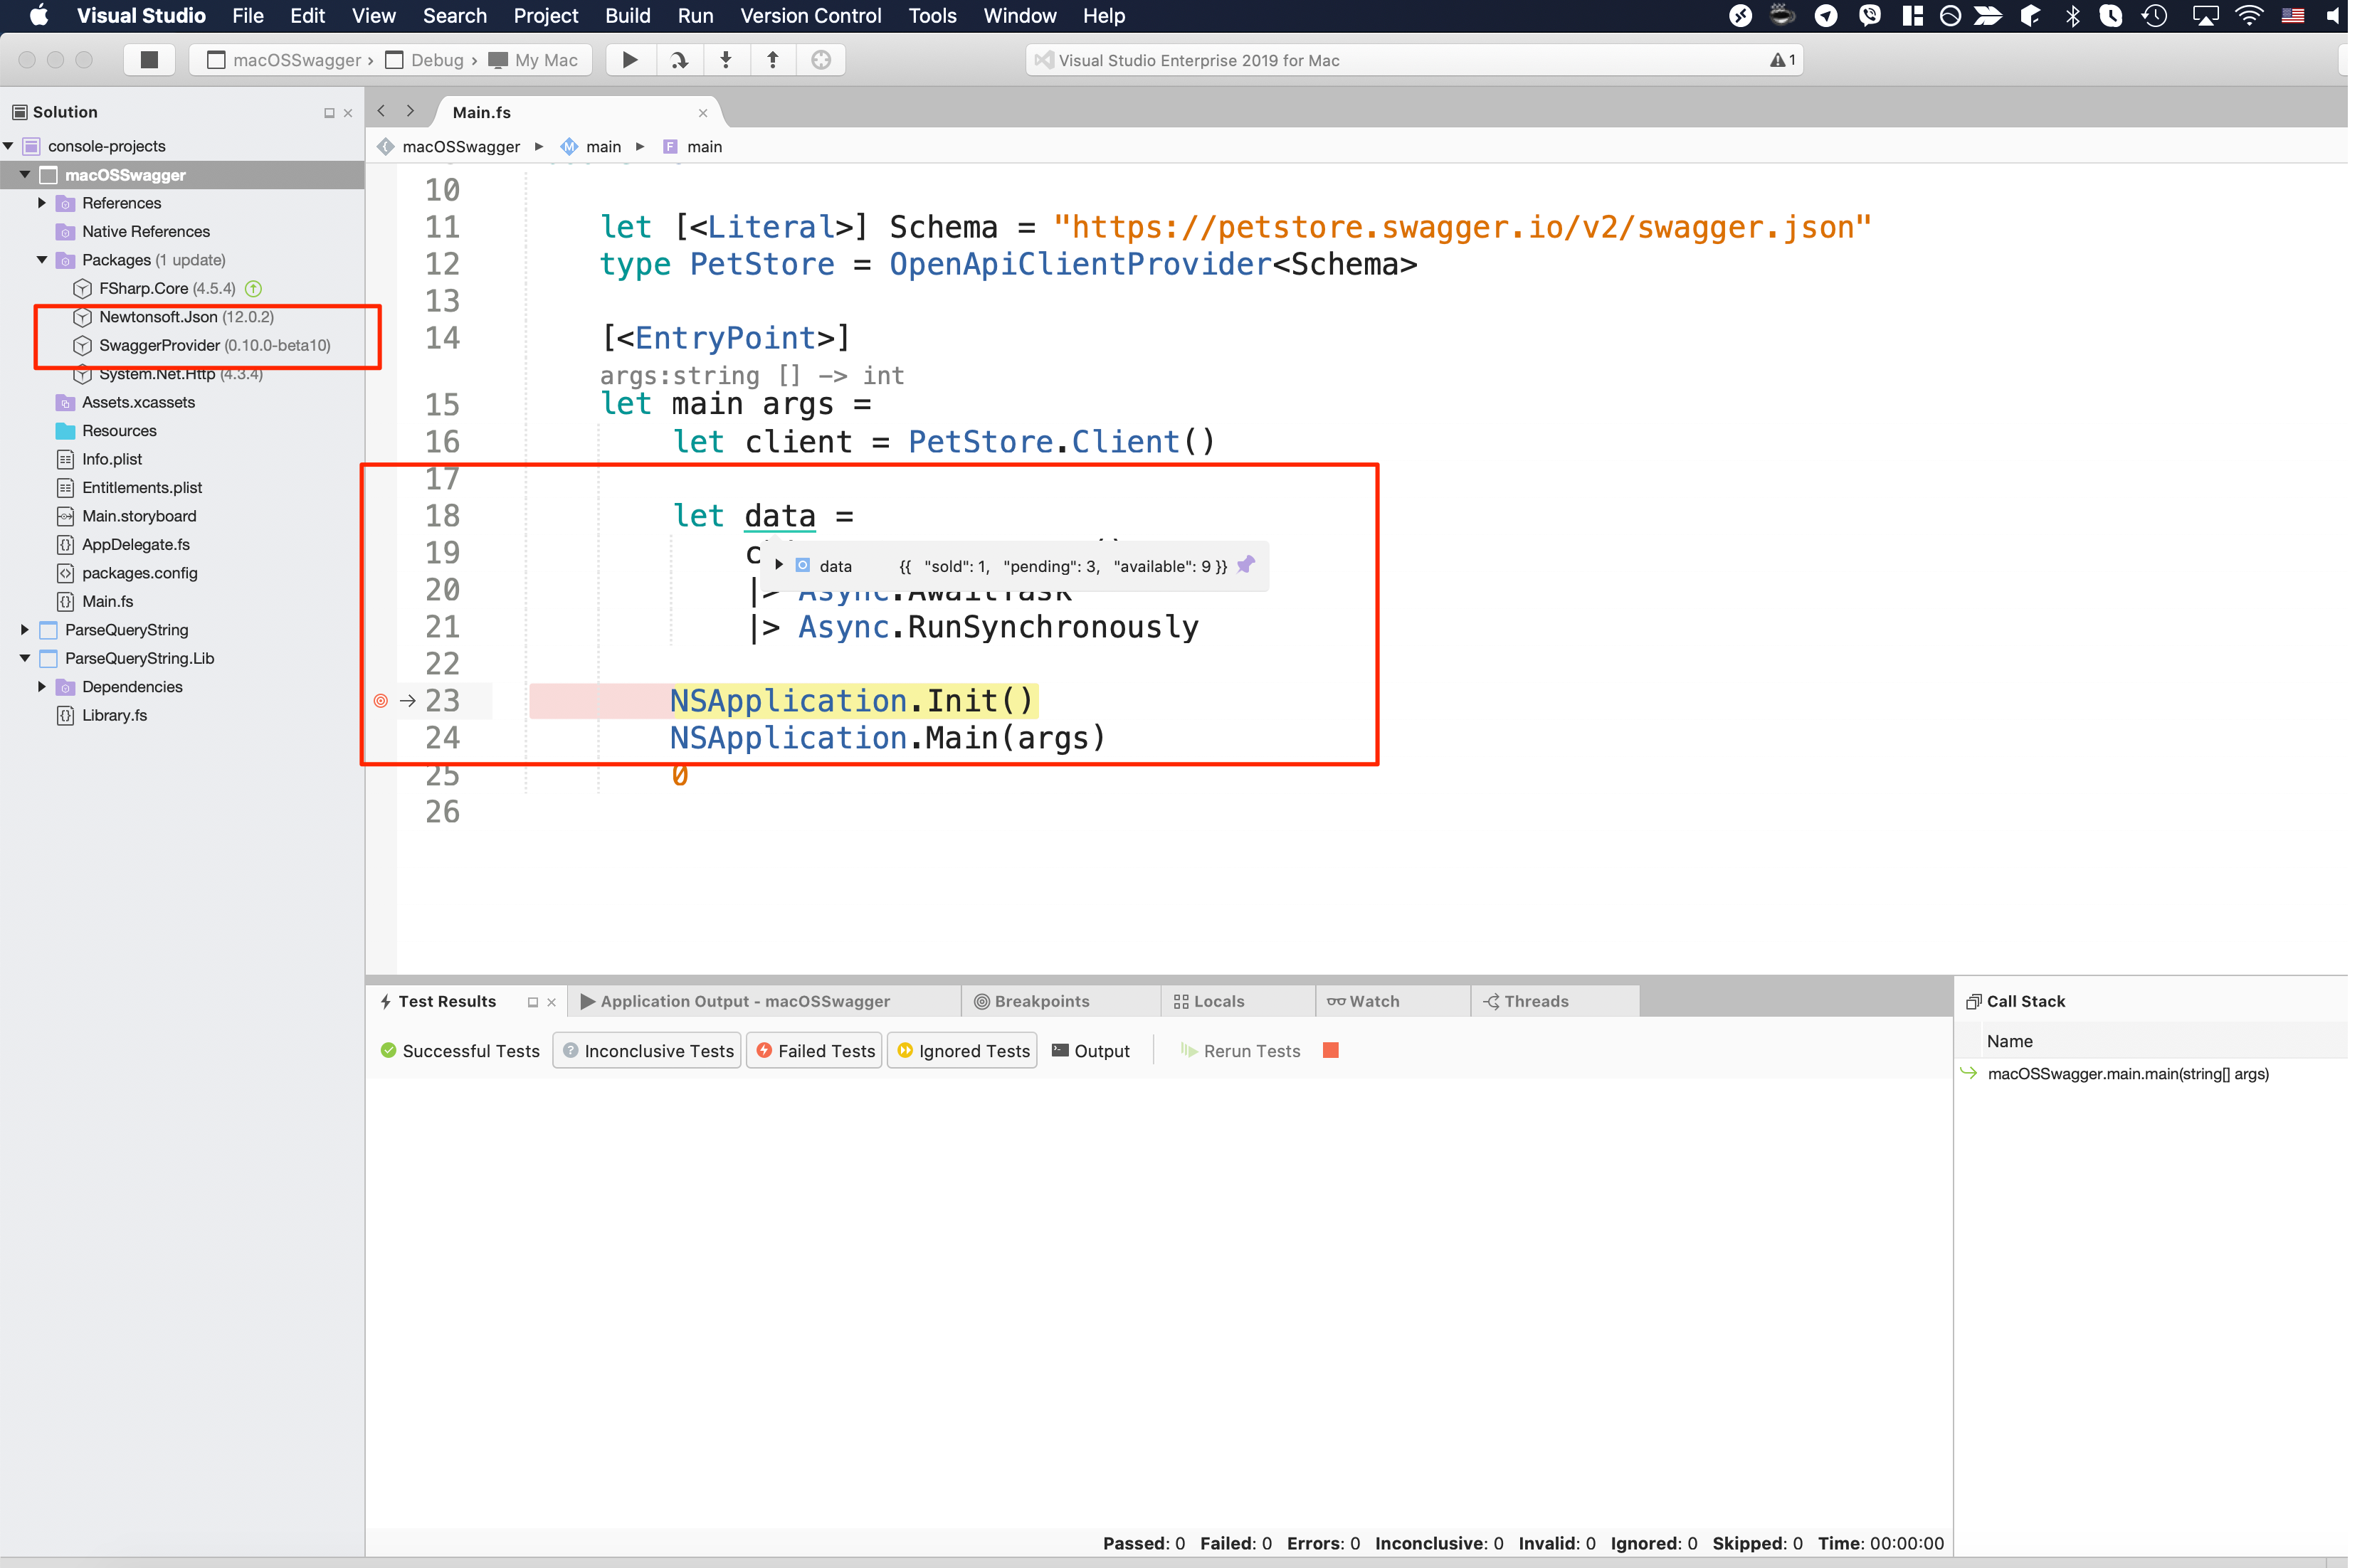Collapse the Packages node in Solution pad
The image size is (2377, 1568).
(x=41, y=259)
